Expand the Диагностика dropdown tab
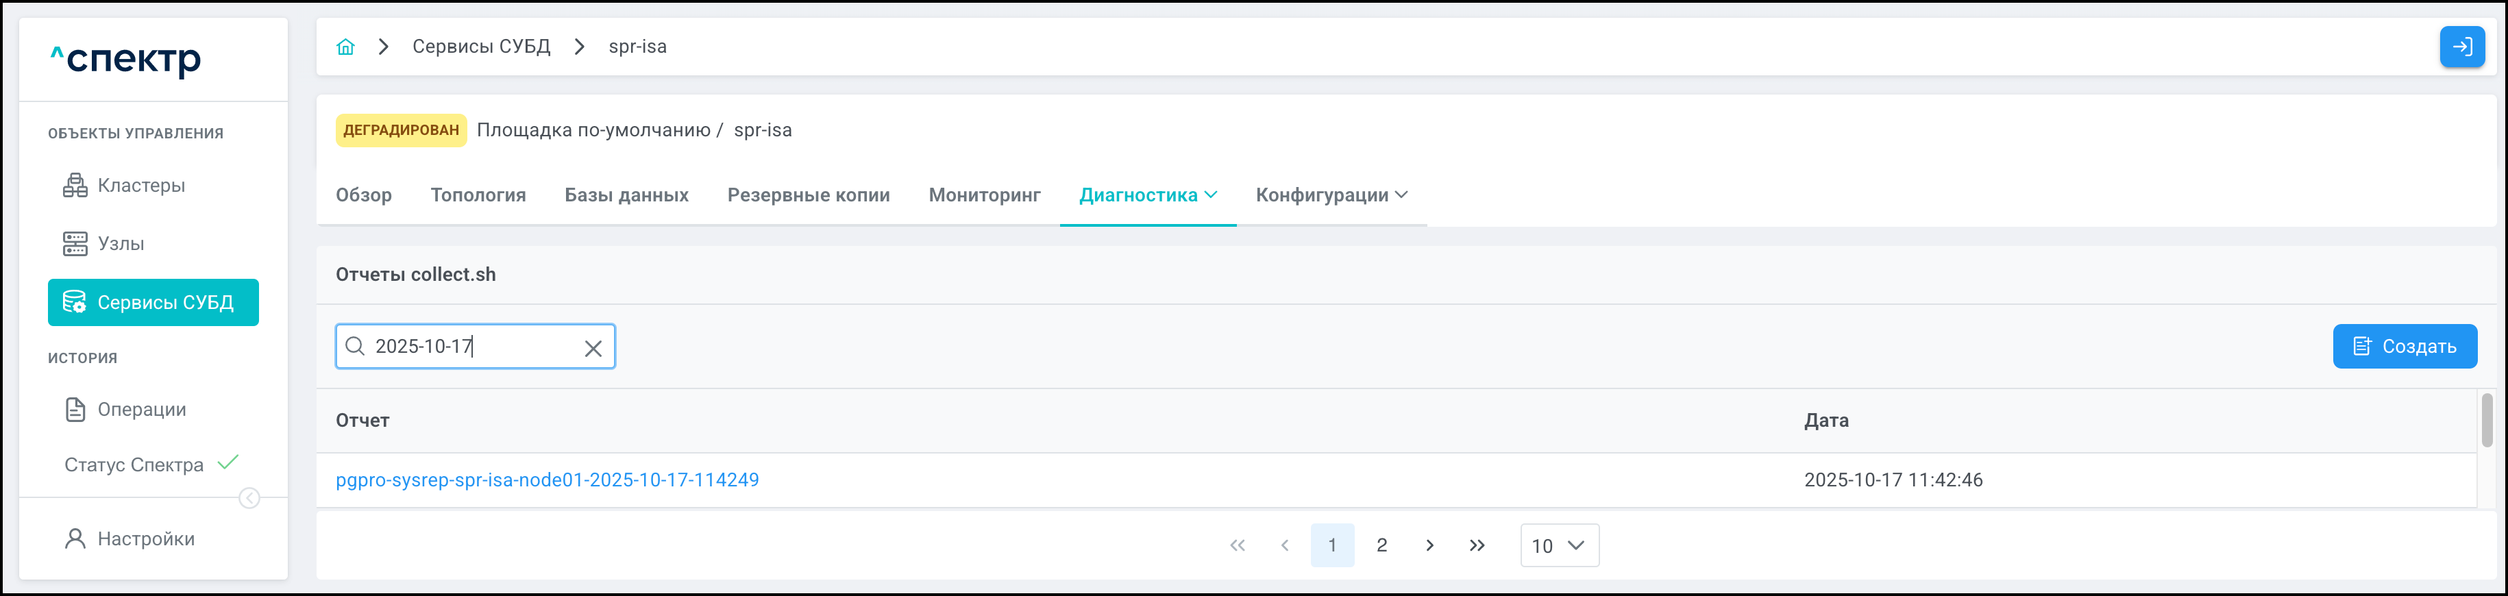 click(1148, 195)
